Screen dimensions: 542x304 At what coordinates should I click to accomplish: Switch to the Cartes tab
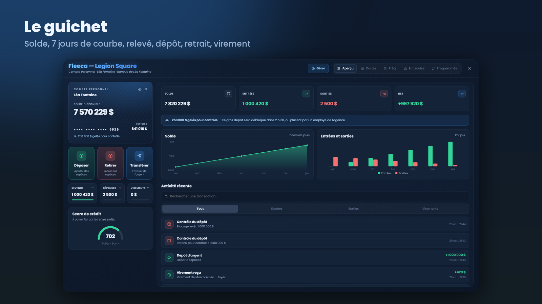(x=369, y=68)
